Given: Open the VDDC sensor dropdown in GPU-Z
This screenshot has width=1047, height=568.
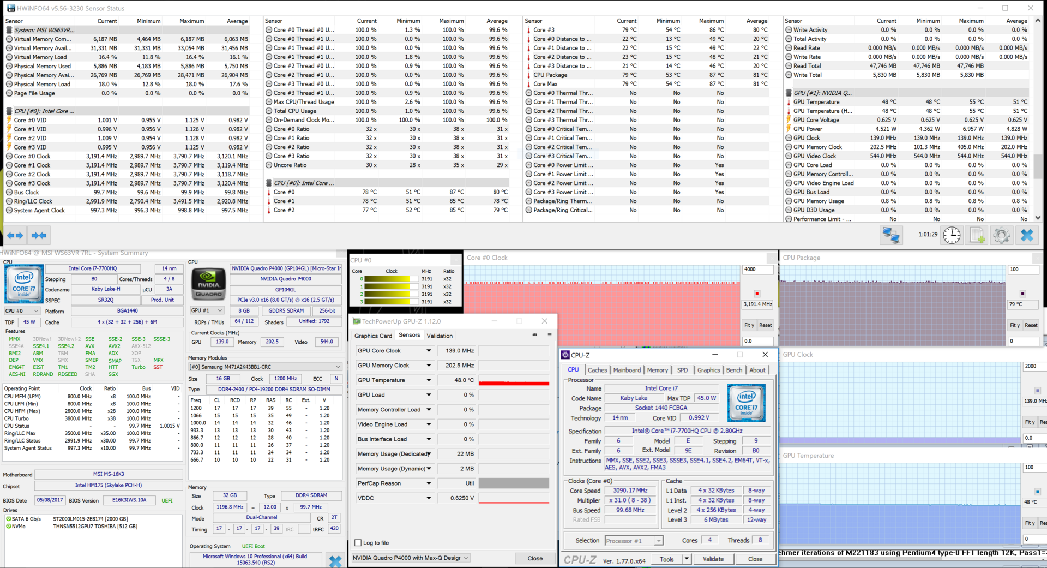Looking at the screenshot, I should coord(429,498).
